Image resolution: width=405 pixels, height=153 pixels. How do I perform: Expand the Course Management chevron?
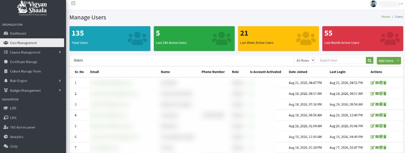pos(60,52)
